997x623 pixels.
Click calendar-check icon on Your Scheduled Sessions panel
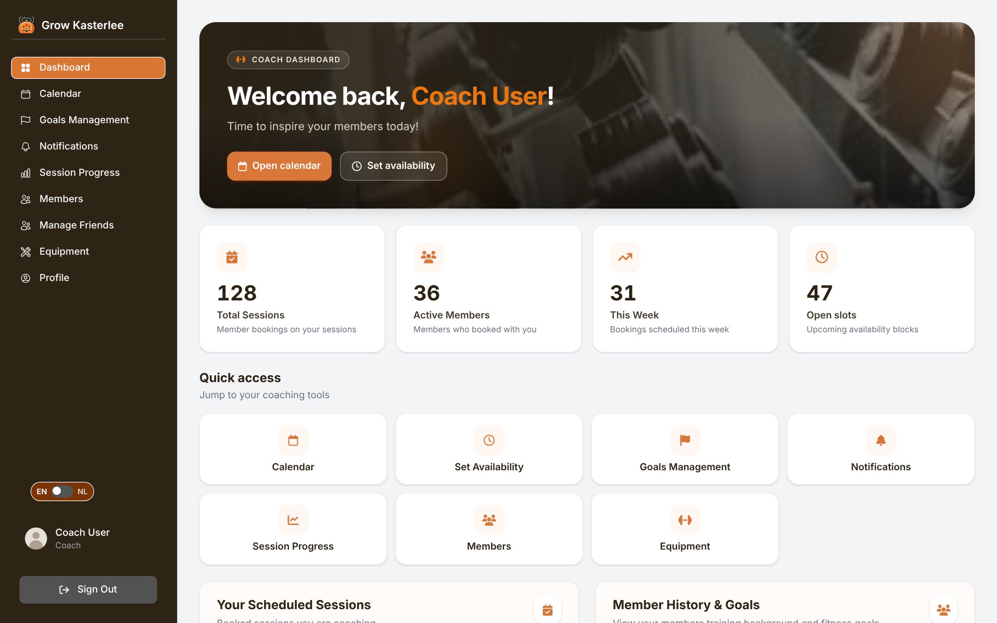click(x=547, y=610)
